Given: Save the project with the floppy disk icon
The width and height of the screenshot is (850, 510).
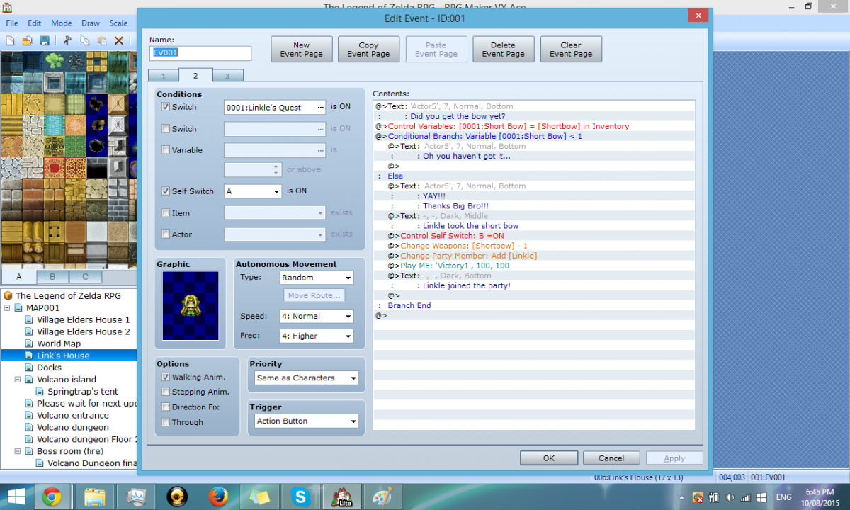Looking at the screenshot, I should coord(45,41).
